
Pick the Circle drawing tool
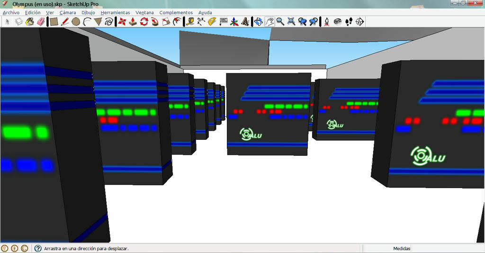pos(76,22)
